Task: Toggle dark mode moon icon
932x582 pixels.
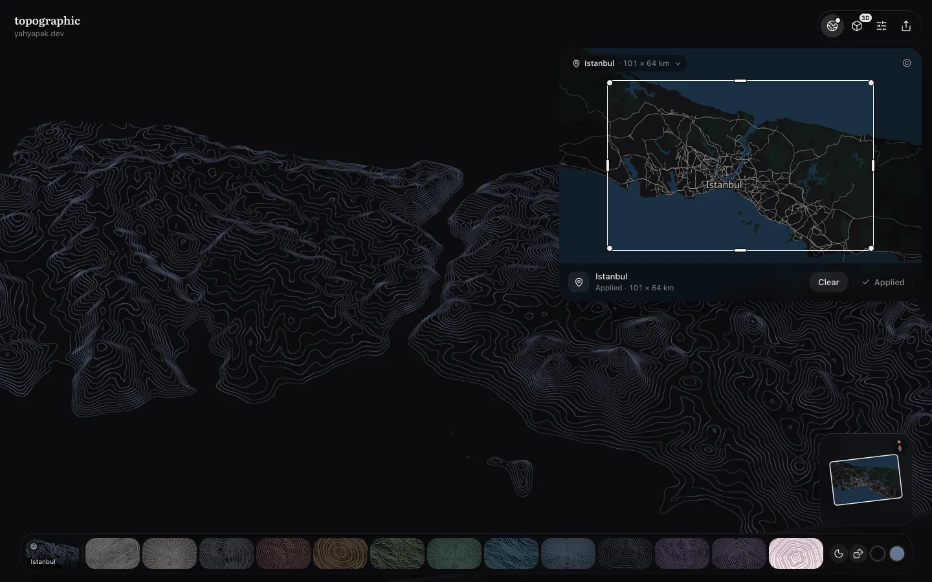Action: (839, 554)
